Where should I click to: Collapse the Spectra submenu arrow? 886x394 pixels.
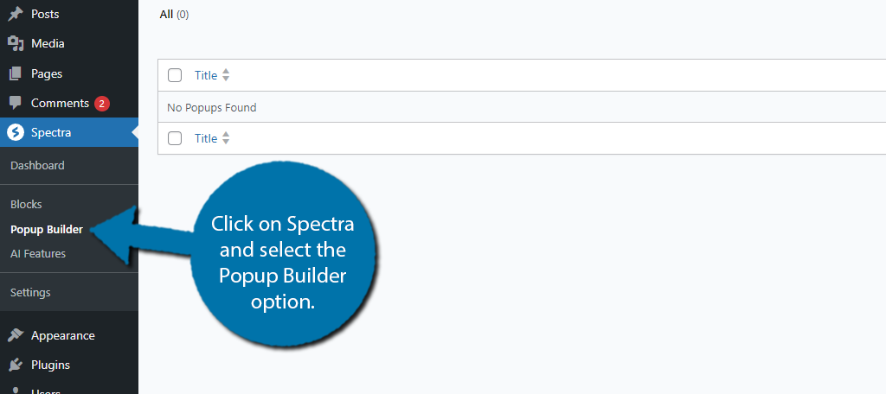pyautogui.click(x=134, y=133)
